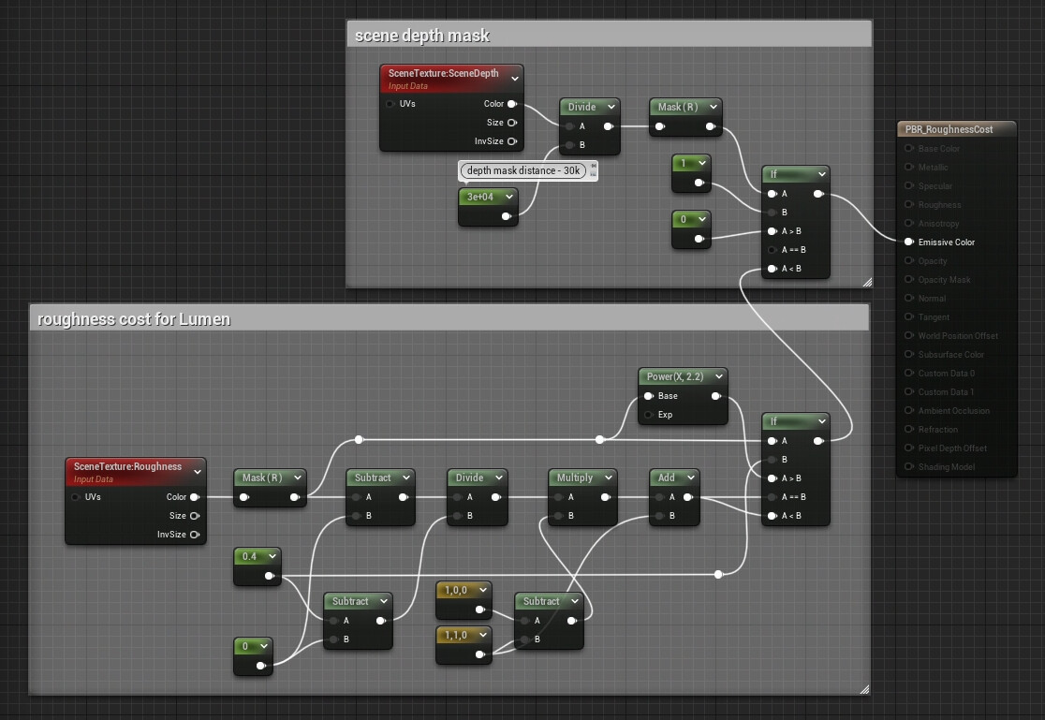Click the Base input pin on Power(X, 2.2)
This screenshot has width=1045, height=720.
click(x=646, y=395)
